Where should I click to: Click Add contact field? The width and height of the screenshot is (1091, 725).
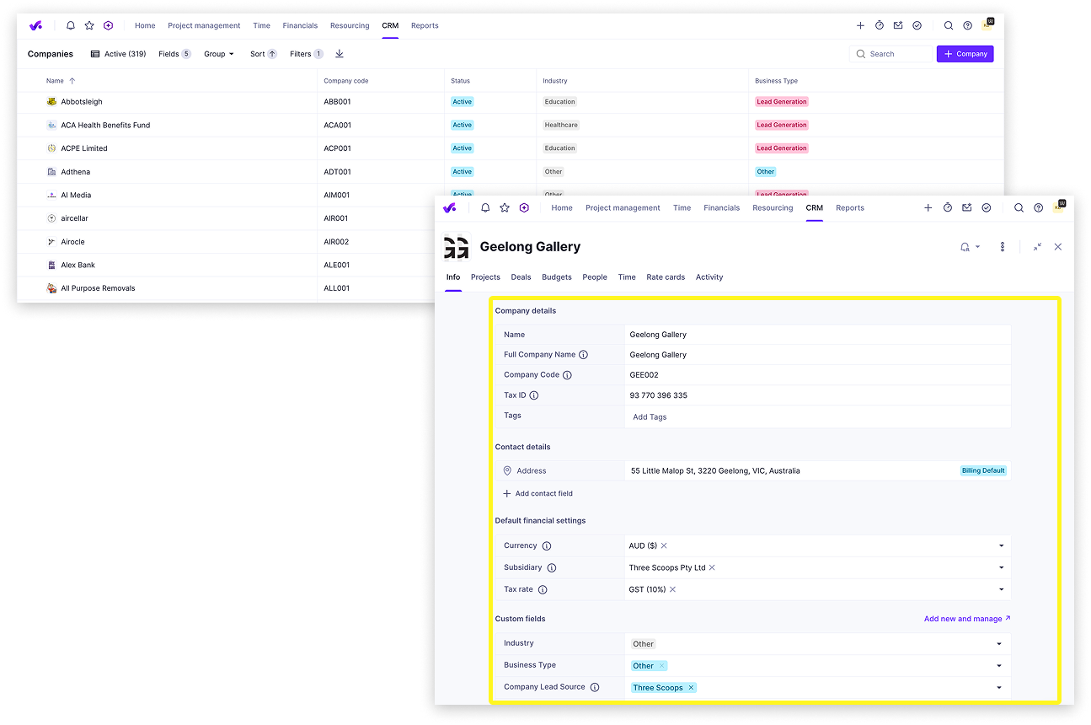pos(537,494)
